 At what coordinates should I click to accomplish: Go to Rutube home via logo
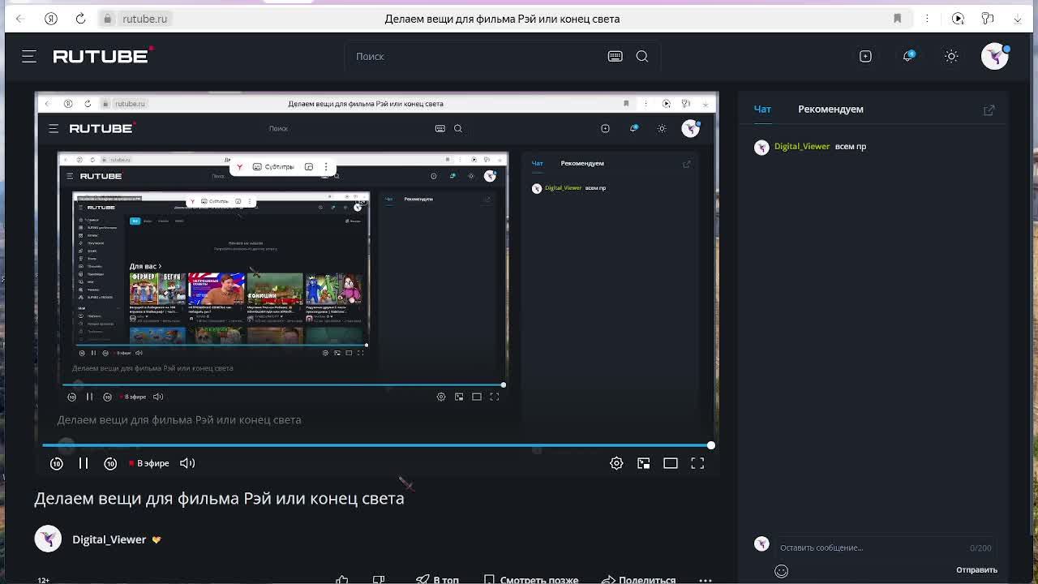103,56
